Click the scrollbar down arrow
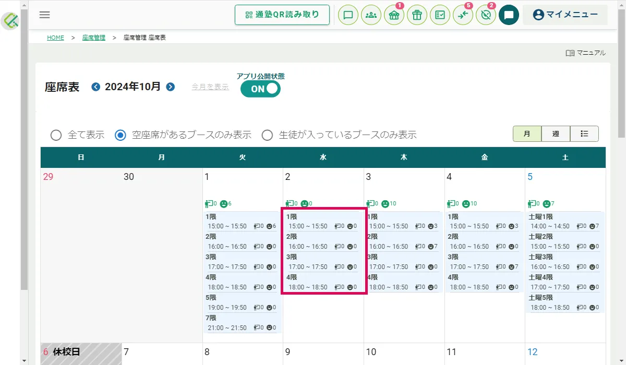This screenshot has width=626, height=365. coord(622,361)
